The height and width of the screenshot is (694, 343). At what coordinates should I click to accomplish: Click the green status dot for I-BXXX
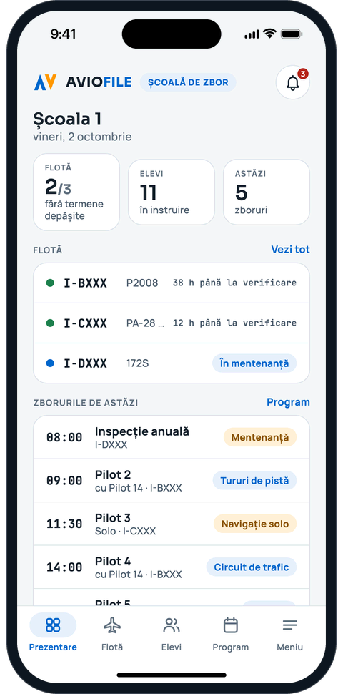50,283
